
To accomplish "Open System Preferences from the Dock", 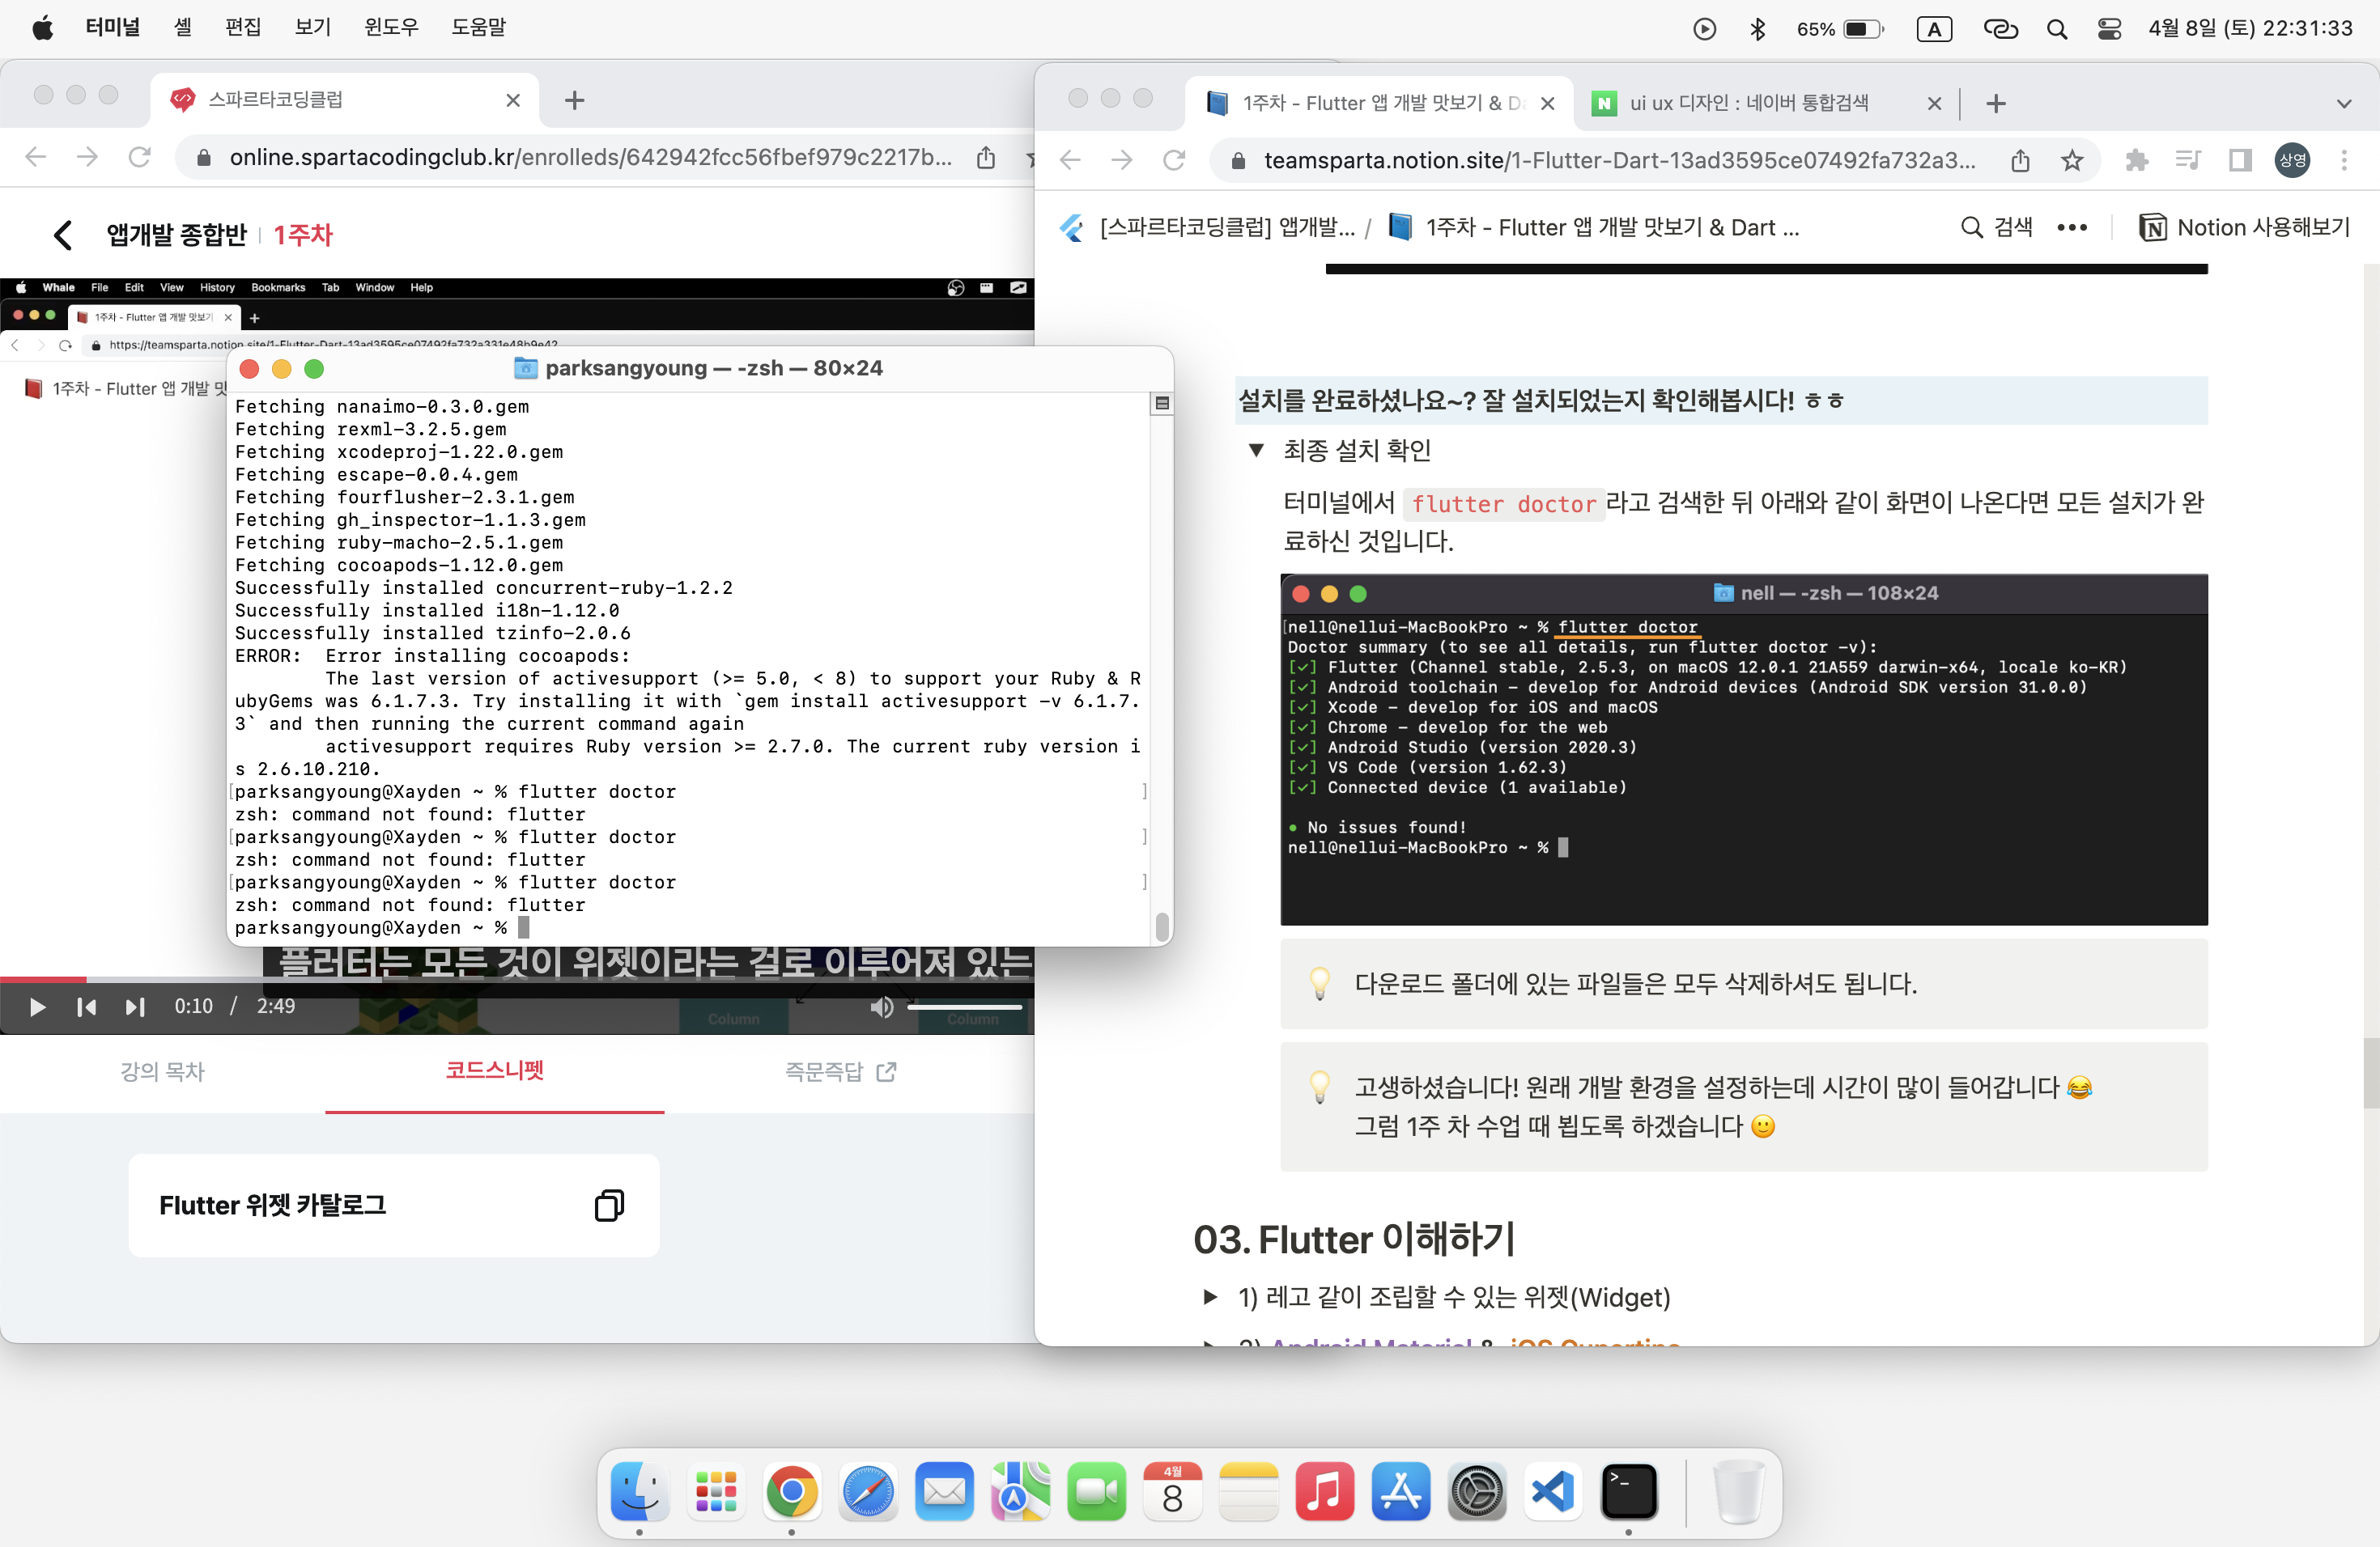I will 1476,1492.
